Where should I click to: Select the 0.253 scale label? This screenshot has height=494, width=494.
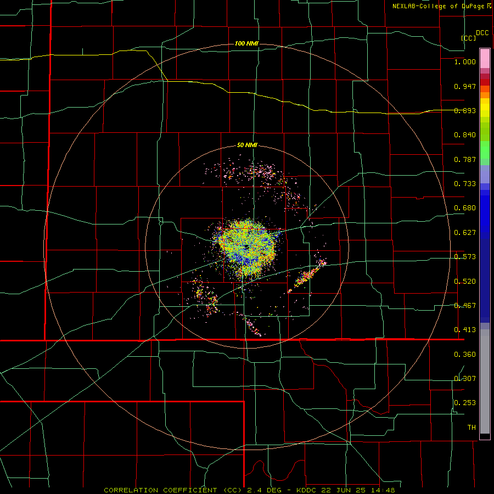[465, 403]
